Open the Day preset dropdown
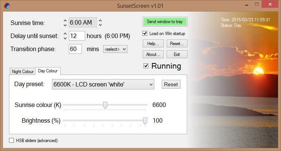281x151 pixels. pyautogui.click(x=103, y=84)
